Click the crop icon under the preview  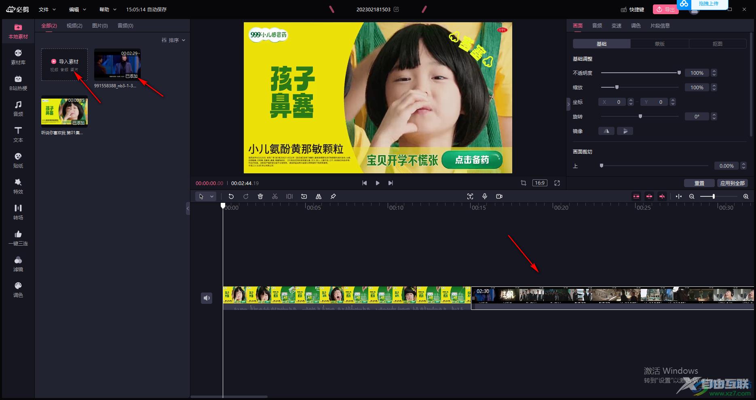pos(524,183)
